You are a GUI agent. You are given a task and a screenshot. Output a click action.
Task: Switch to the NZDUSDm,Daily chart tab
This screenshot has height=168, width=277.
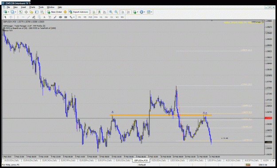(x=159, y=160)
